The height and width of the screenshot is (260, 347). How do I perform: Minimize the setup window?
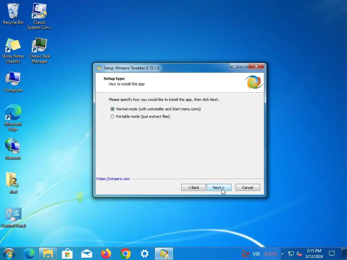tap(234, 66)
